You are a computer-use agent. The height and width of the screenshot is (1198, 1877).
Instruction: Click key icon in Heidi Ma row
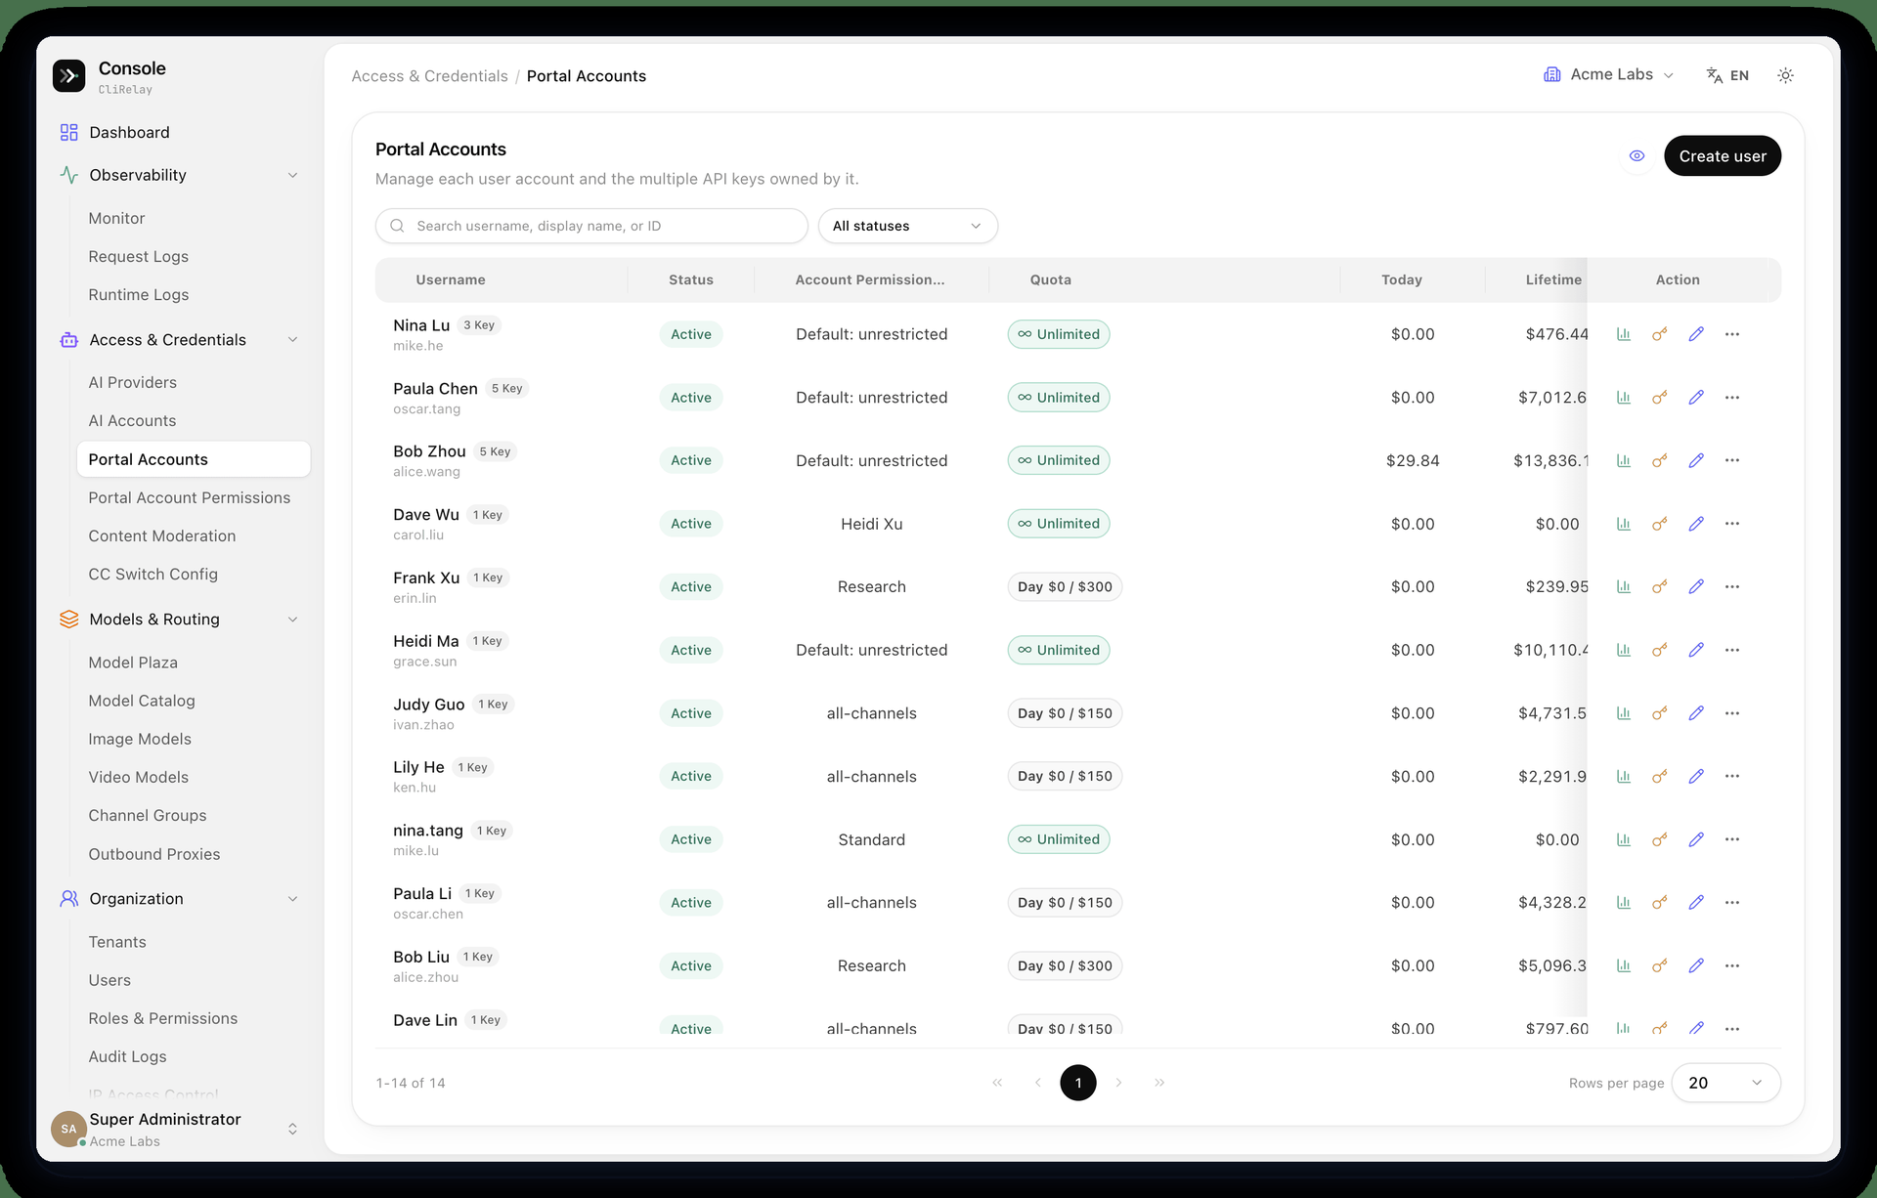click(1660, 650)
